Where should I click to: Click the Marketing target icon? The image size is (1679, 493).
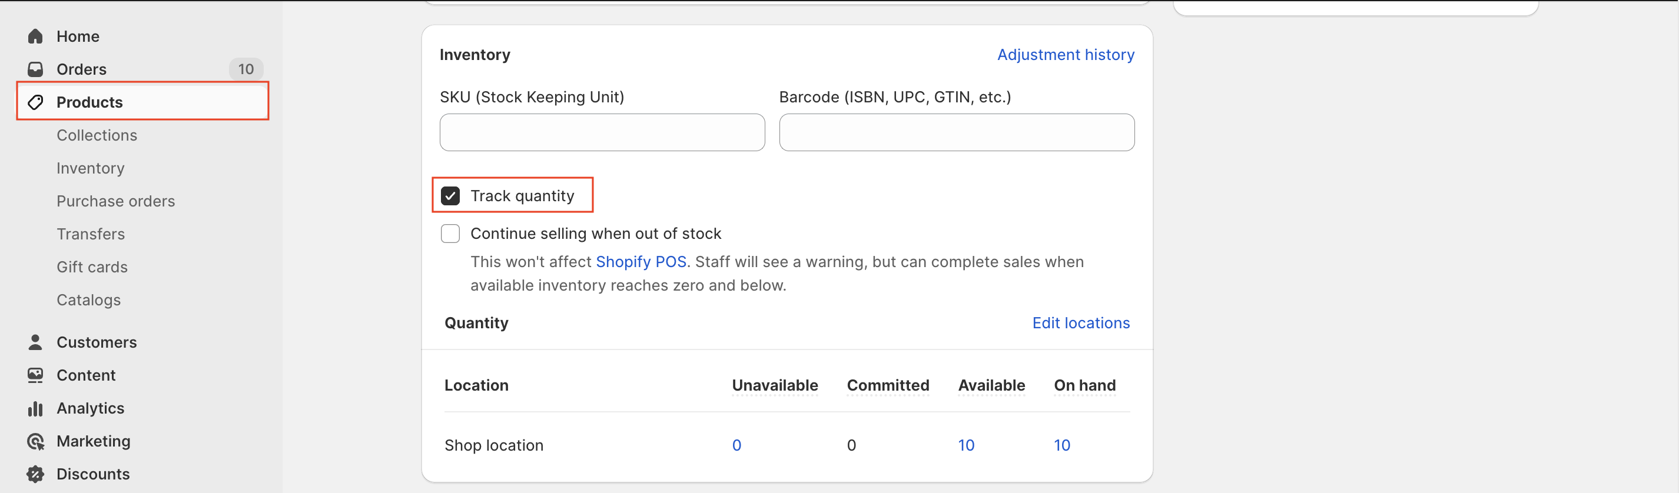35,442
